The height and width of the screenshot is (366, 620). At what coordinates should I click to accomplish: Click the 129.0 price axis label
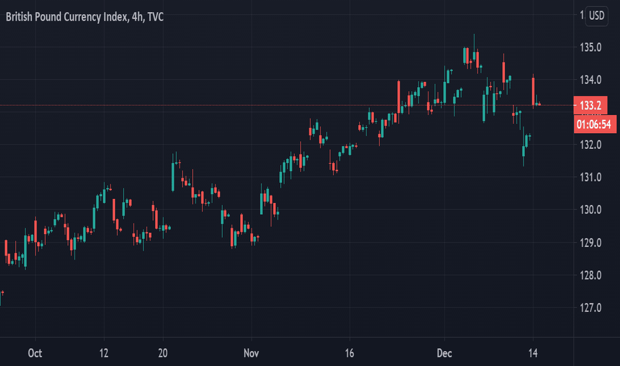pyautogui.click(x=590, y=242)
